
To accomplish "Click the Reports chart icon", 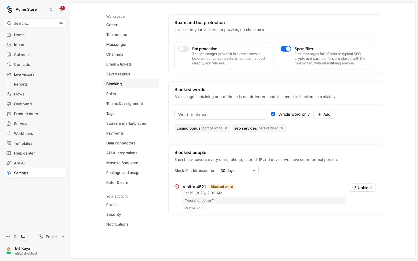I will point(9,84).
